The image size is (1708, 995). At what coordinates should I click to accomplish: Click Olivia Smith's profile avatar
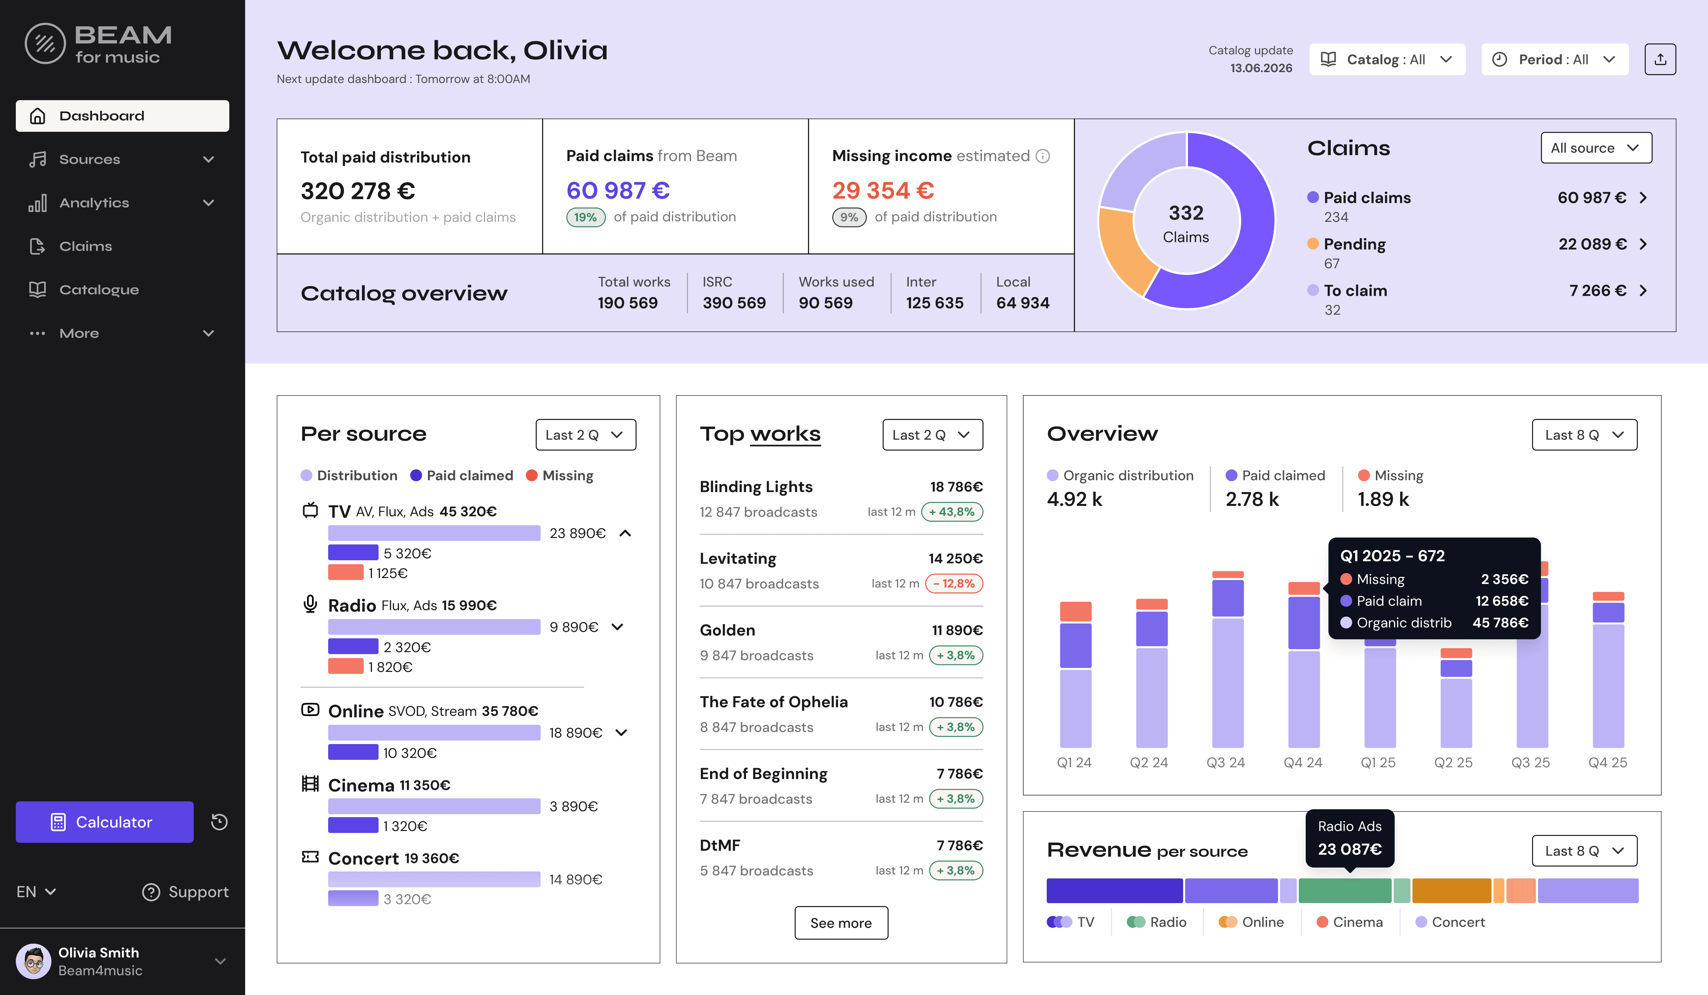pyautogui.click(x=33, y=960)
